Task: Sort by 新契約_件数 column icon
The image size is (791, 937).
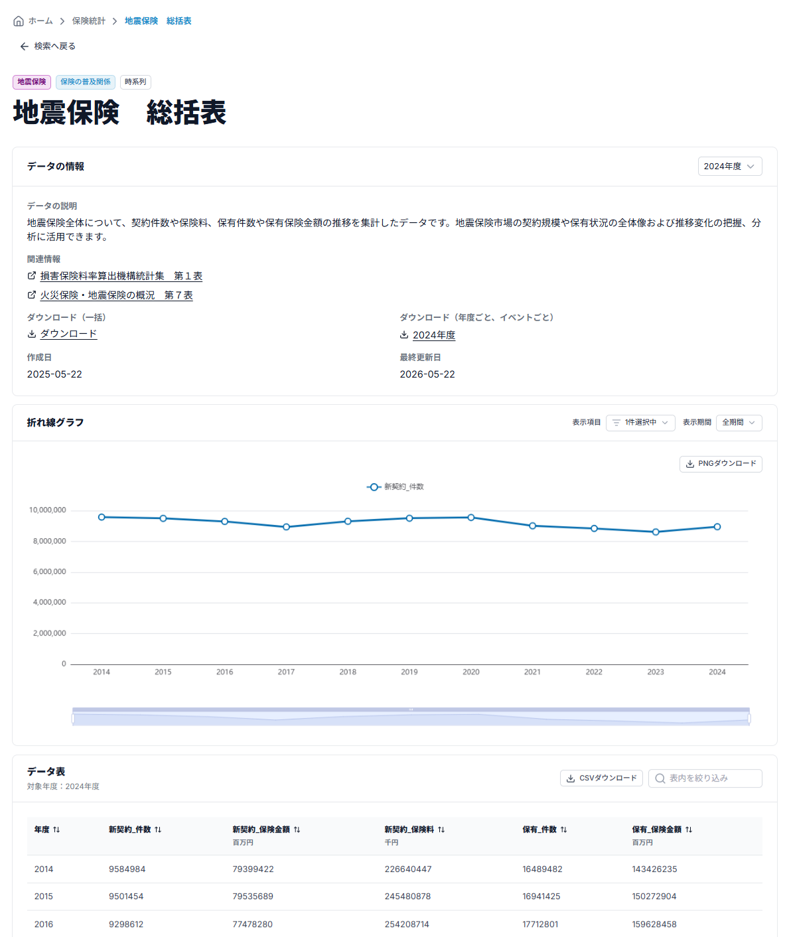Action: click(158, 829)
